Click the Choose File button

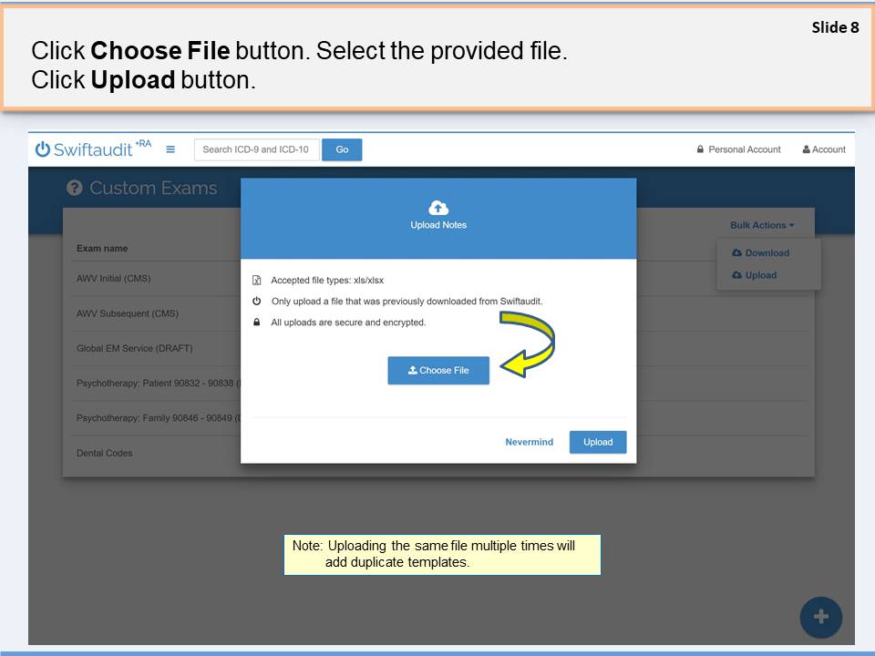[438, 371]
